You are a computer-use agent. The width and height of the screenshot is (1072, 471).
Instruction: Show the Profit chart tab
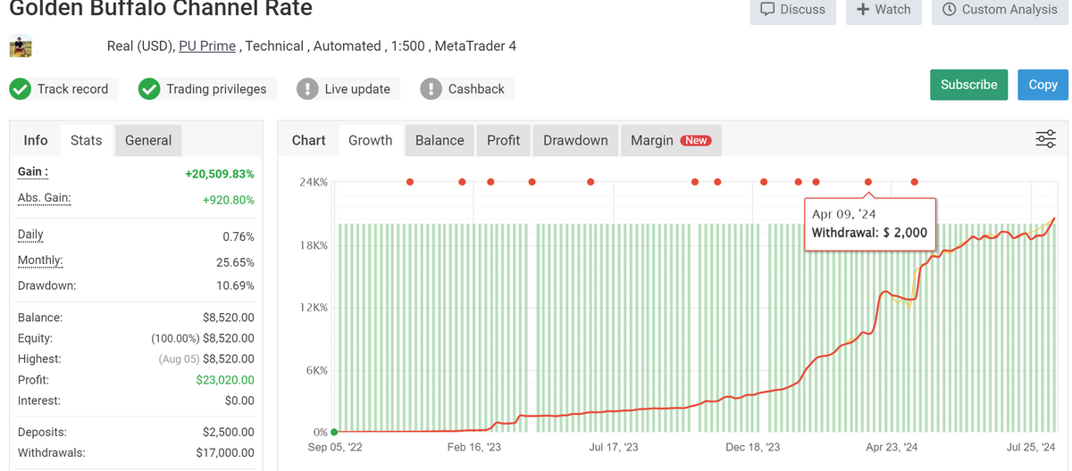(x=503, y=140)
